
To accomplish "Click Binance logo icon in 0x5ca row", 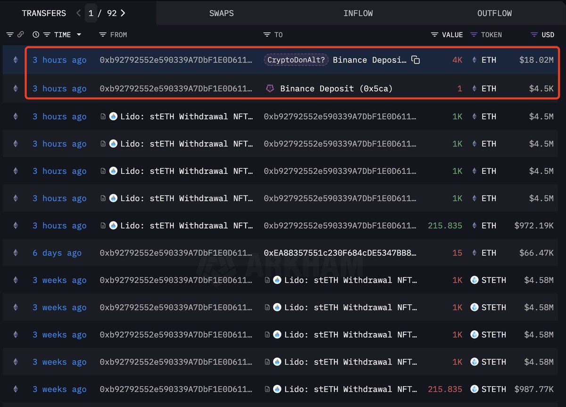I will coord(270,89).
